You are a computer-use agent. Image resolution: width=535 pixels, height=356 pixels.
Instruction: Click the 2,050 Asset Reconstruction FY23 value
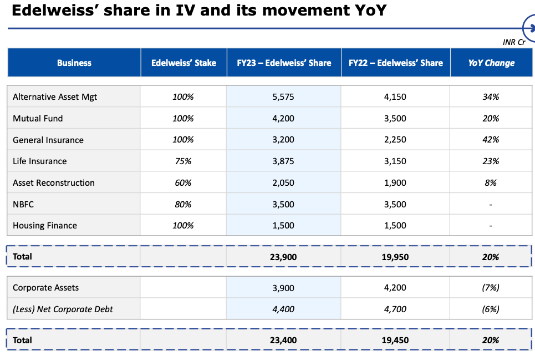tap(283, 182)
